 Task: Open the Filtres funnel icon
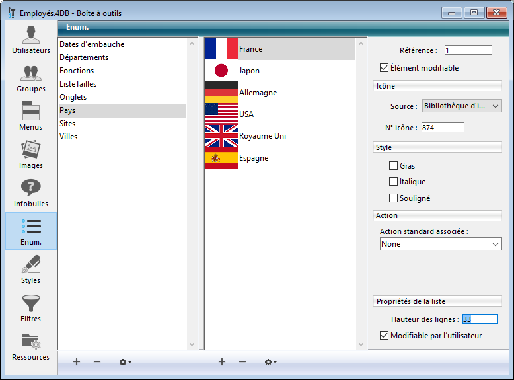pyautogui.click(x=30, y=307)
